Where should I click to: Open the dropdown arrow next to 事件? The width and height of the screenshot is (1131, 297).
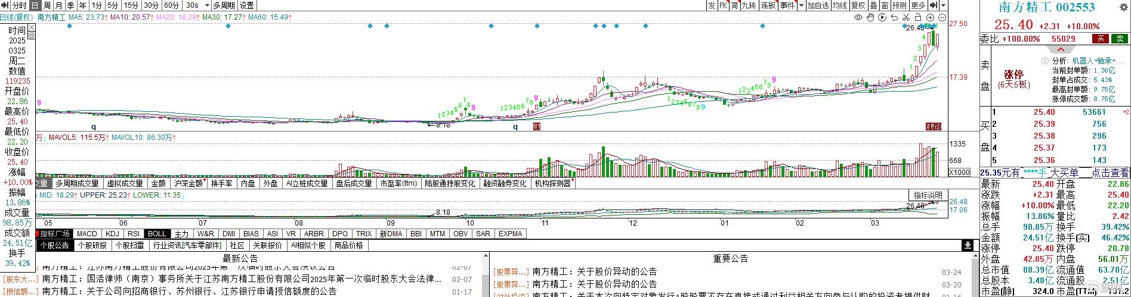801,5
